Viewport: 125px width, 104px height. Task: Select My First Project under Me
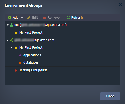pyautogui.click(x=63, y=32)
